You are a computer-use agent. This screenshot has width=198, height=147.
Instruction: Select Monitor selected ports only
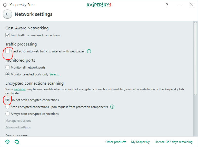point(8,74)
